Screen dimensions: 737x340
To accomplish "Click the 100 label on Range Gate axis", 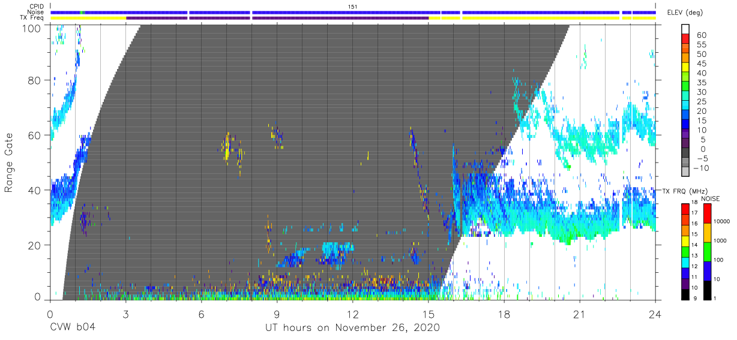I will (31, 28).
